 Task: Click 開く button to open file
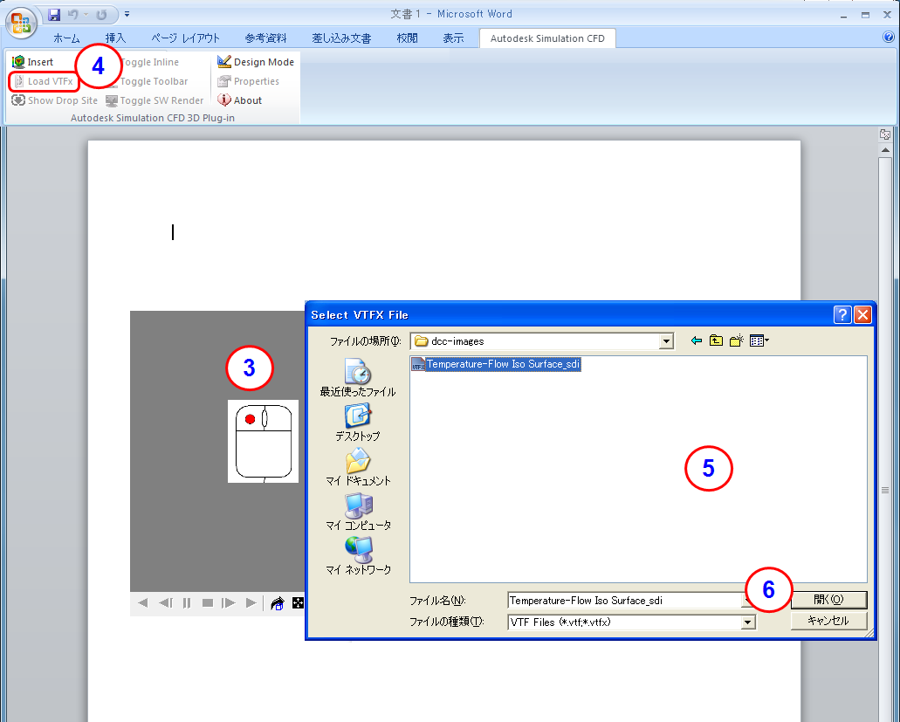pos(828,600)
